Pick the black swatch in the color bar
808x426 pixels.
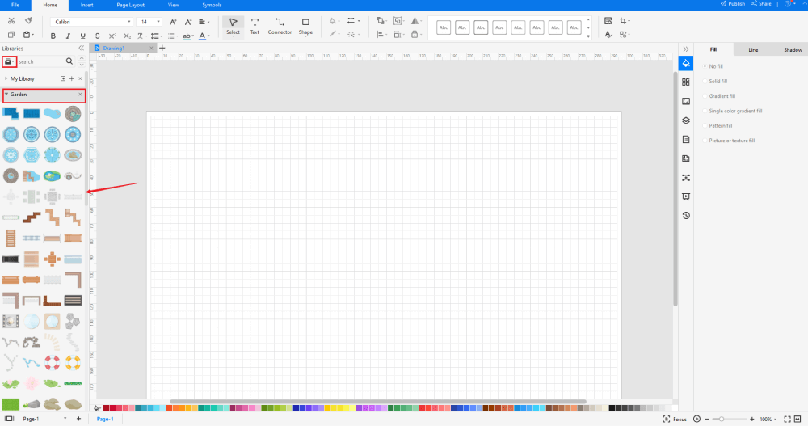[612, 408]
